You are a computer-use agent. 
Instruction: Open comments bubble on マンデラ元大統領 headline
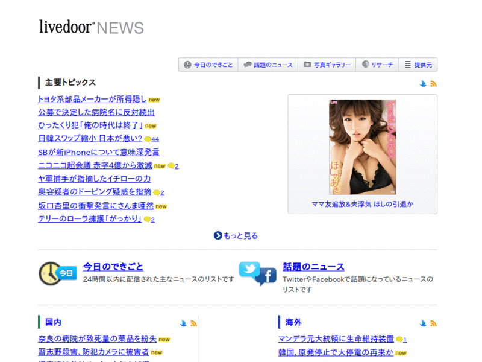[x=401, y=340]
